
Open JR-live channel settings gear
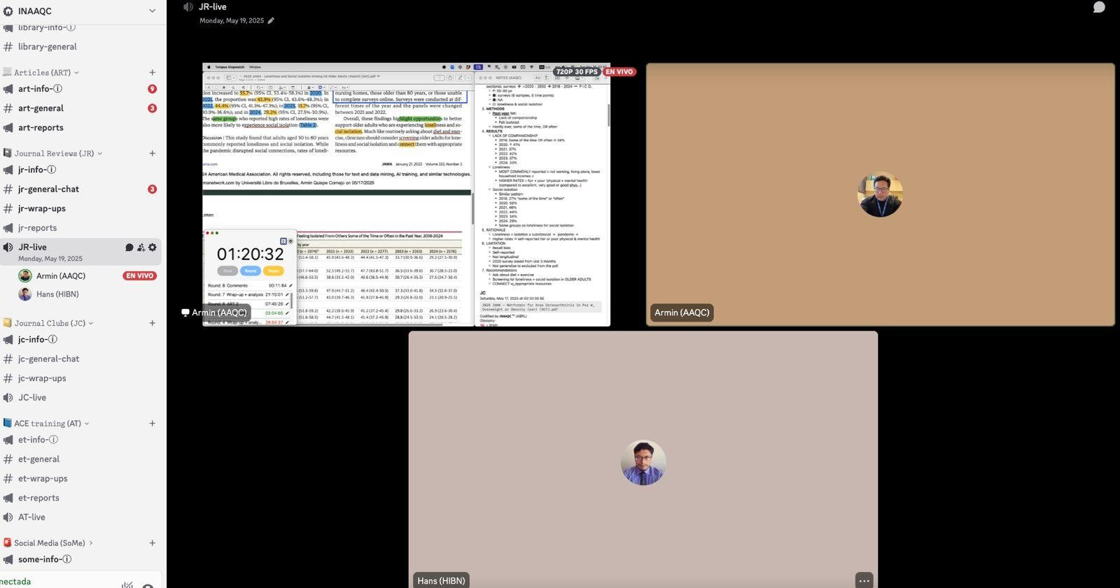click(x=153, y=248)
